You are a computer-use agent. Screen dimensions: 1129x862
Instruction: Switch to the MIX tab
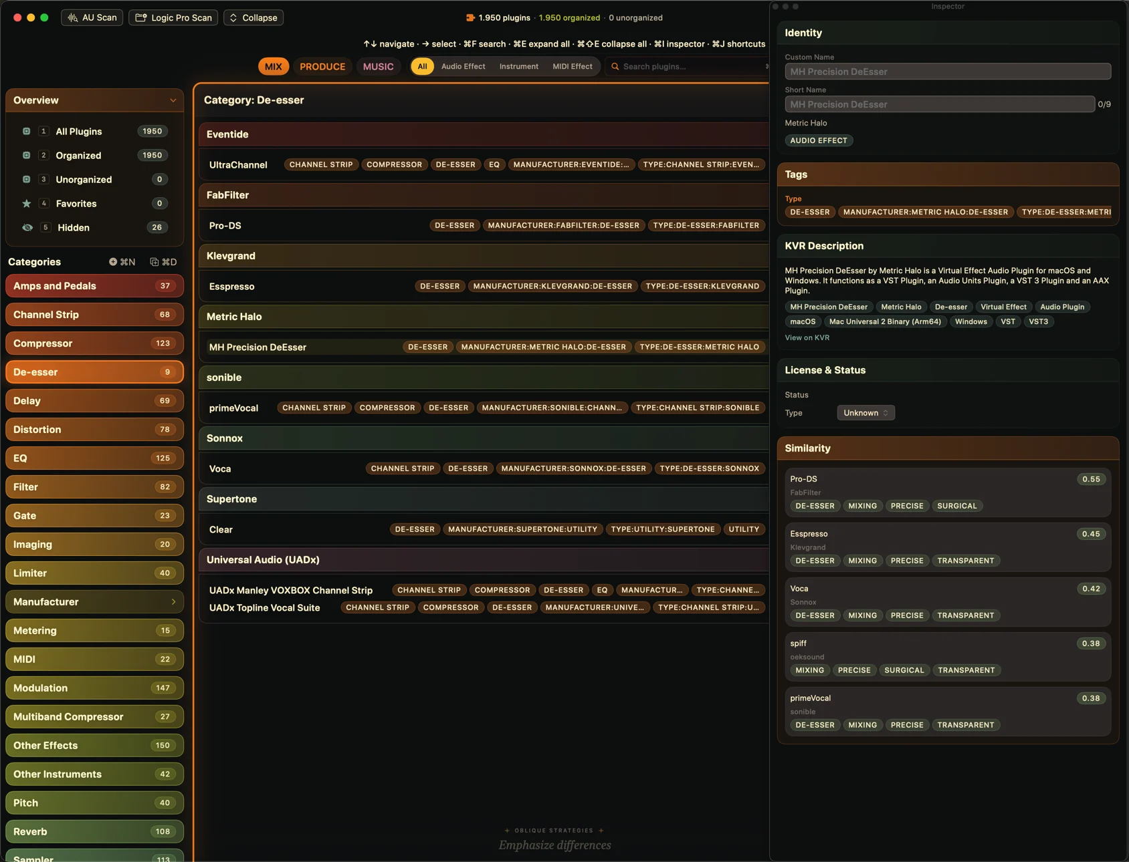click(x=273, y=66)
